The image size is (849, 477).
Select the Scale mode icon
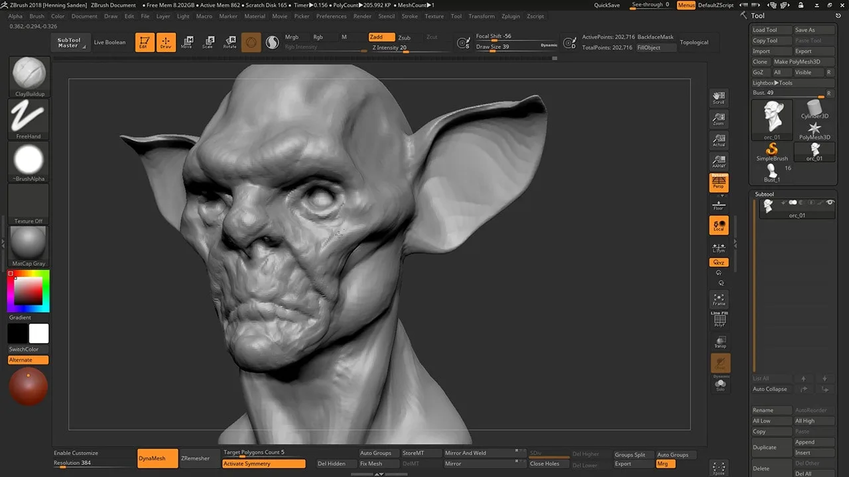208,42
